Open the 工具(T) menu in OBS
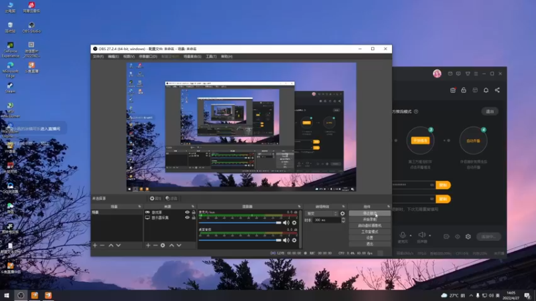 click(211, 56)
